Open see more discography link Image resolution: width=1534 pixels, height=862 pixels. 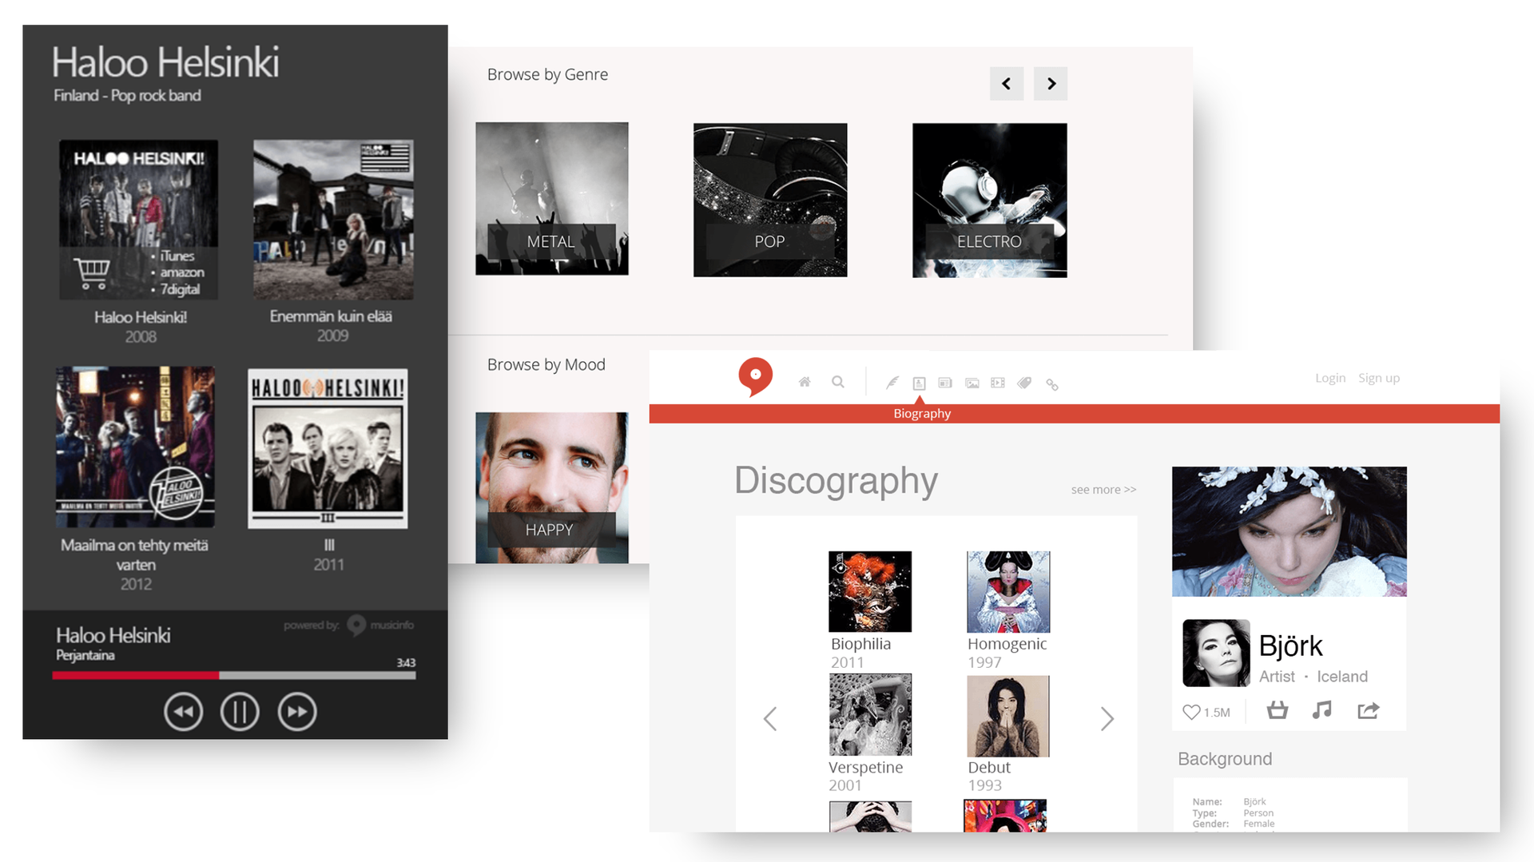pos(1103,489)
